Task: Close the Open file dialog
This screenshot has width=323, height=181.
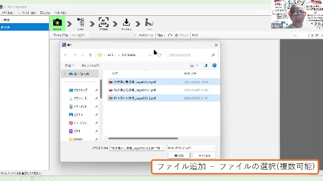Action: point(216,45)
